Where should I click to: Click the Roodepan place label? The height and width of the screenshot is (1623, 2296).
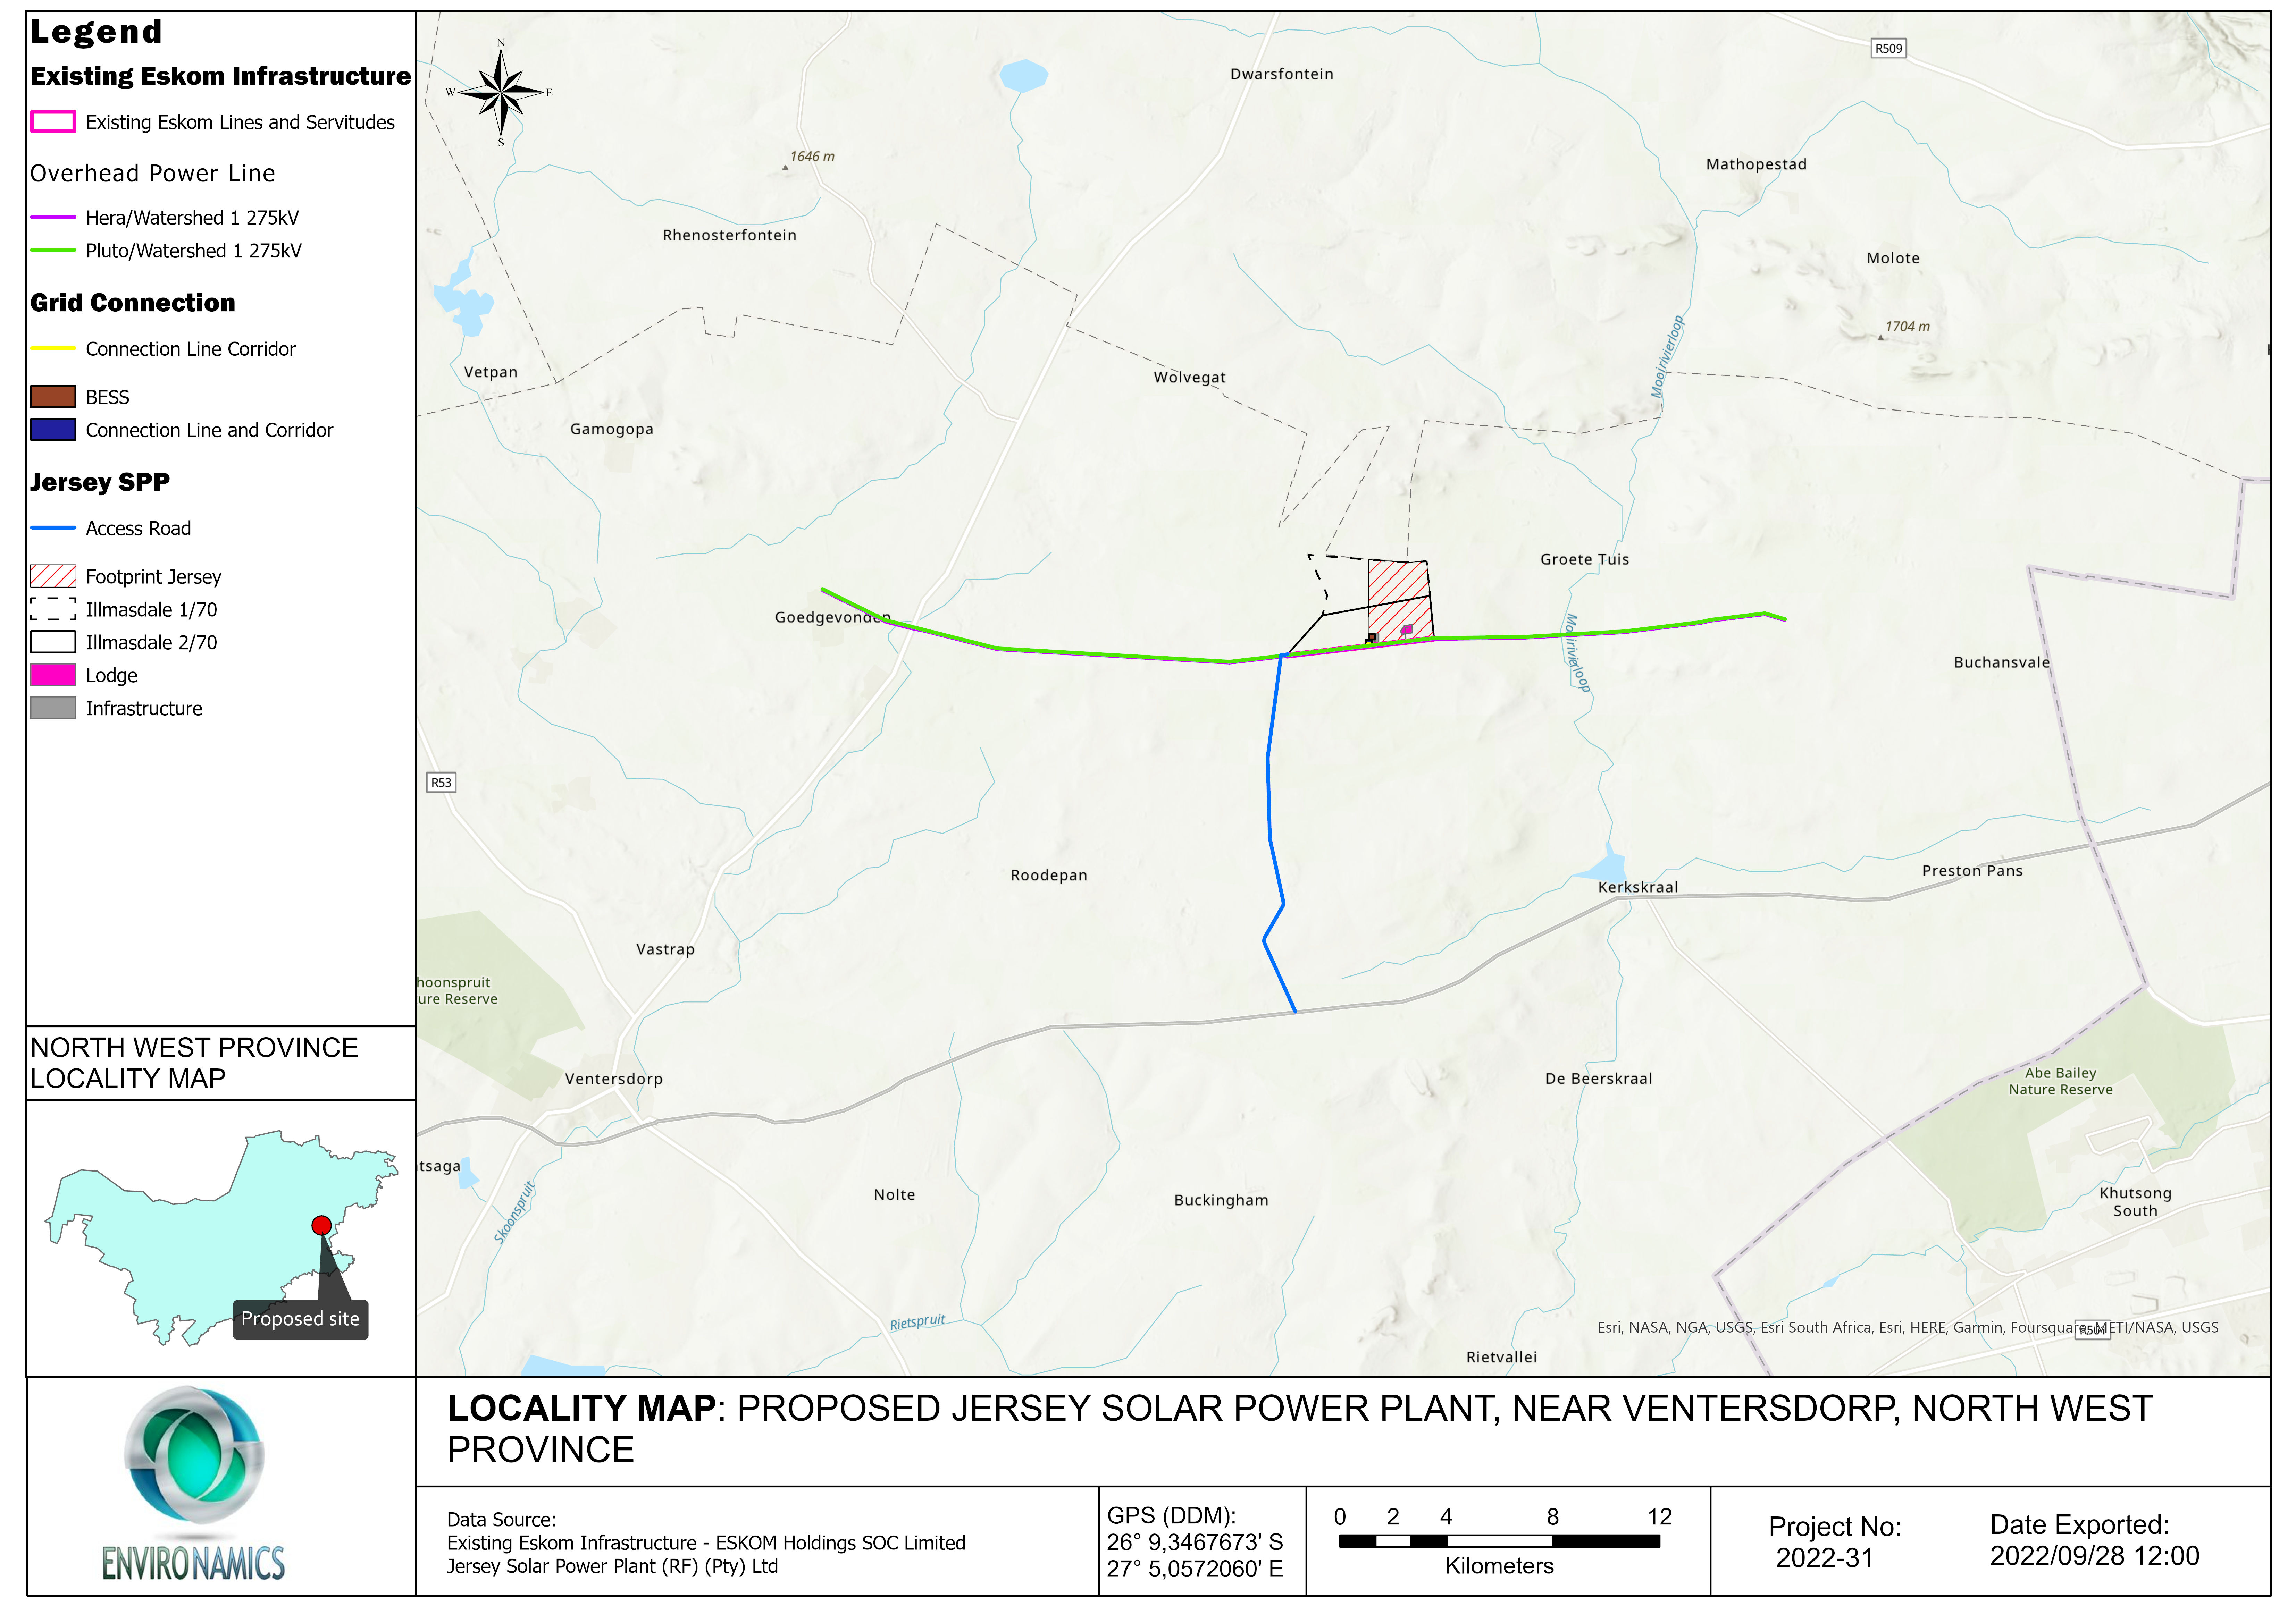[x=1049, y=876]
